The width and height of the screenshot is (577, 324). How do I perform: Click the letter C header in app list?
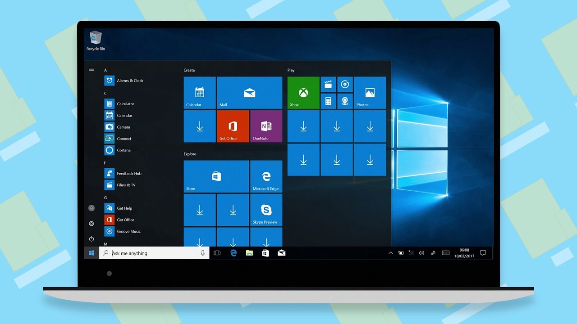105,94
